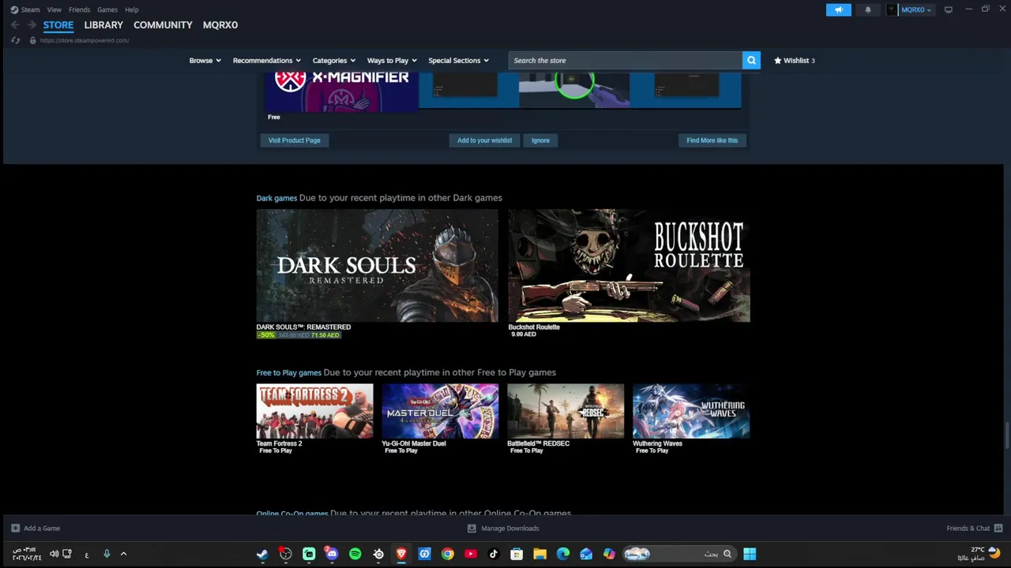Click the store search magnifier button
This screenshot has width=1011, height=568.
[x=751, y=60]
